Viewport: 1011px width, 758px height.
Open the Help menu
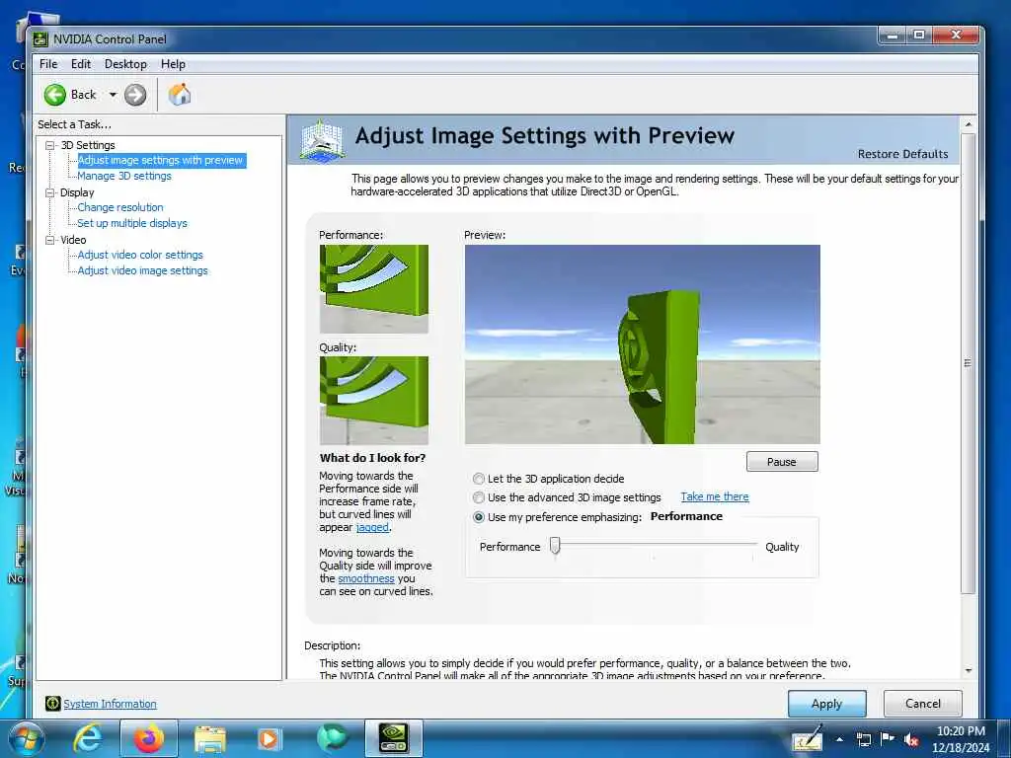coord(173,64)
